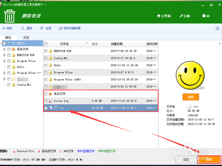Check the Hello tree checkbox
The height and width of the screenshot is (166, 222).
pyautogui.click(x=9, y=67)
